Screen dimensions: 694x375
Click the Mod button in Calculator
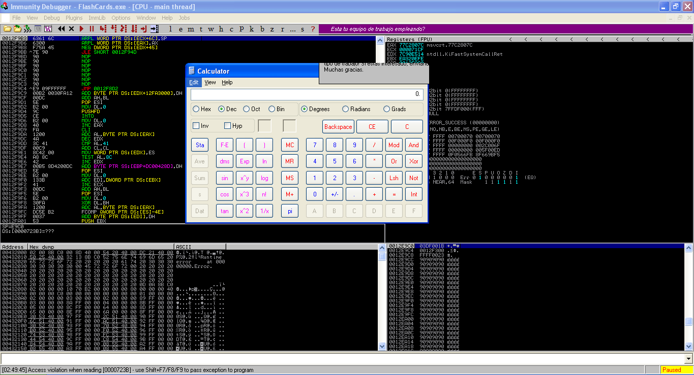coord(394,145)
